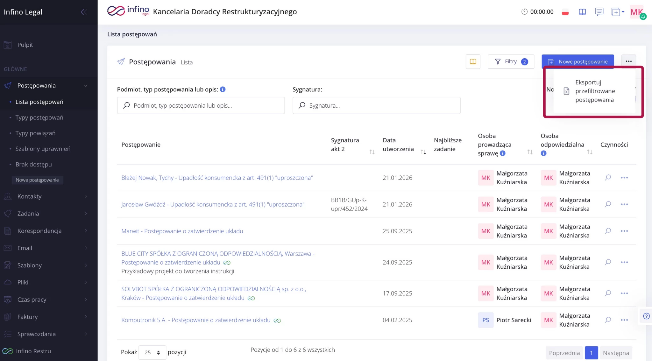Click info icon next to Podmiot label

[x=223, y=89]
